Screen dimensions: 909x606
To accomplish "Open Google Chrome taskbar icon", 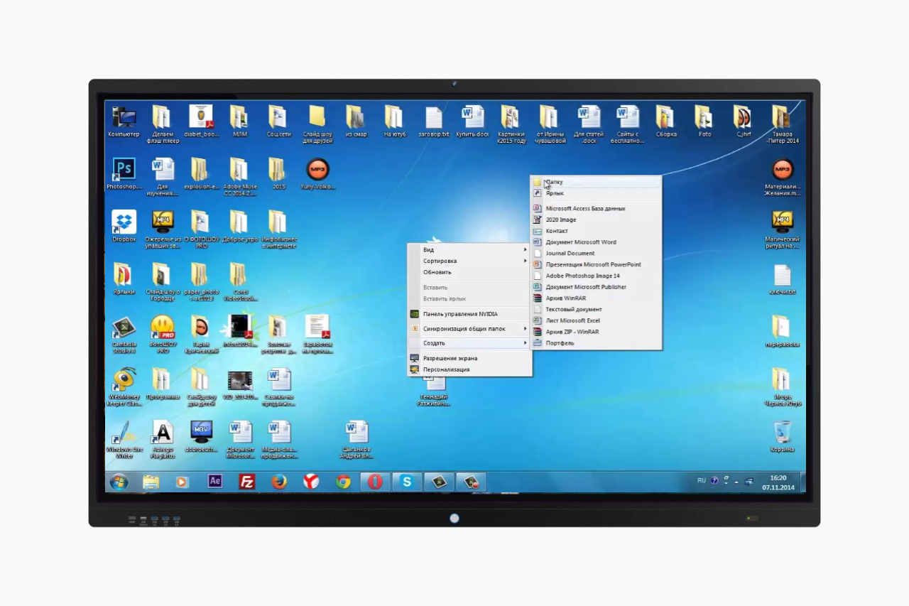I will [343, 482].
